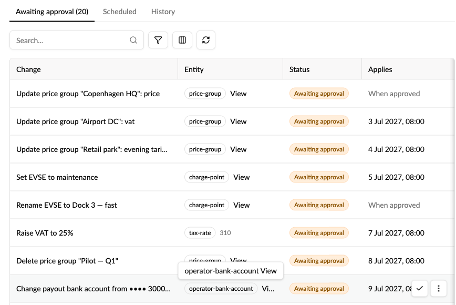
Task: Click '7 Jul 2027, 08:00' applies date
Action: pos(396,233)
